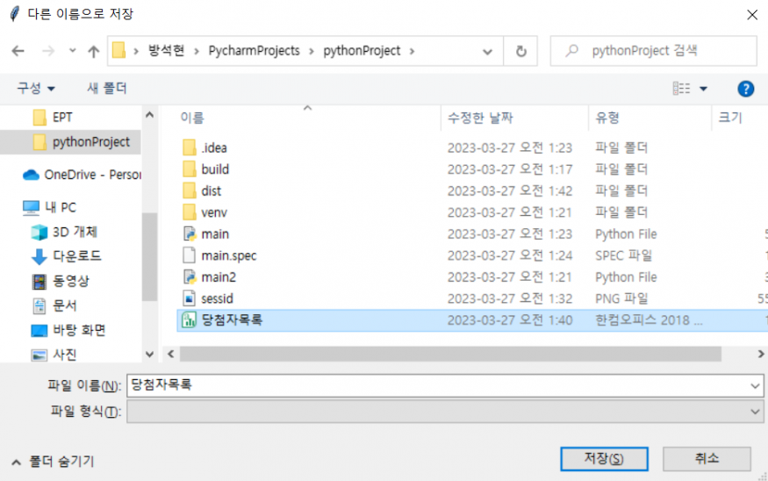The image size is (768, 481).
Task: Select the main2 Python file icon
Action: 190,276
